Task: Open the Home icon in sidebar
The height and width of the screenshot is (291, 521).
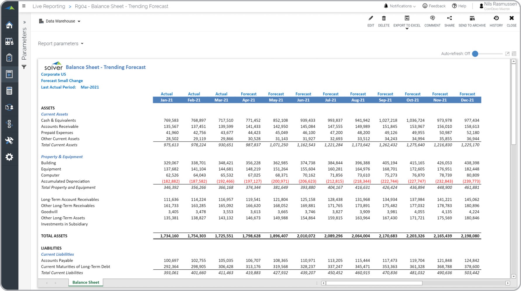Action: [x=9, y=25]
